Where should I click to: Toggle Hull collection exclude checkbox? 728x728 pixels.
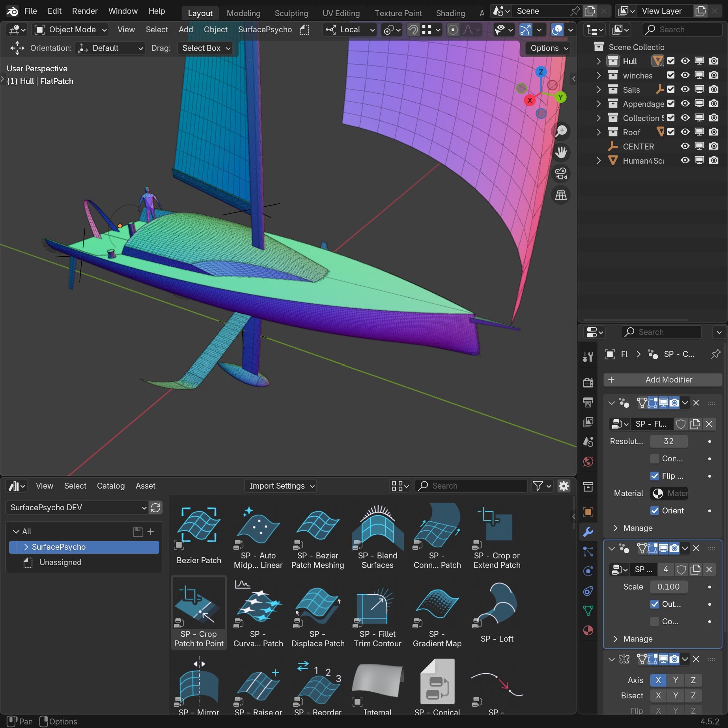coord(671,61)
